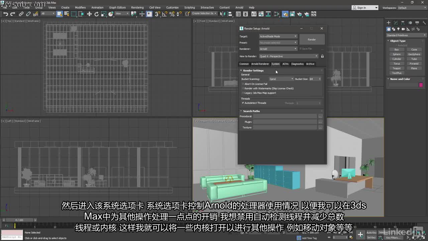Click the pink object color swatch
Viewport: 428px width, 241px height.
[421, 85]
